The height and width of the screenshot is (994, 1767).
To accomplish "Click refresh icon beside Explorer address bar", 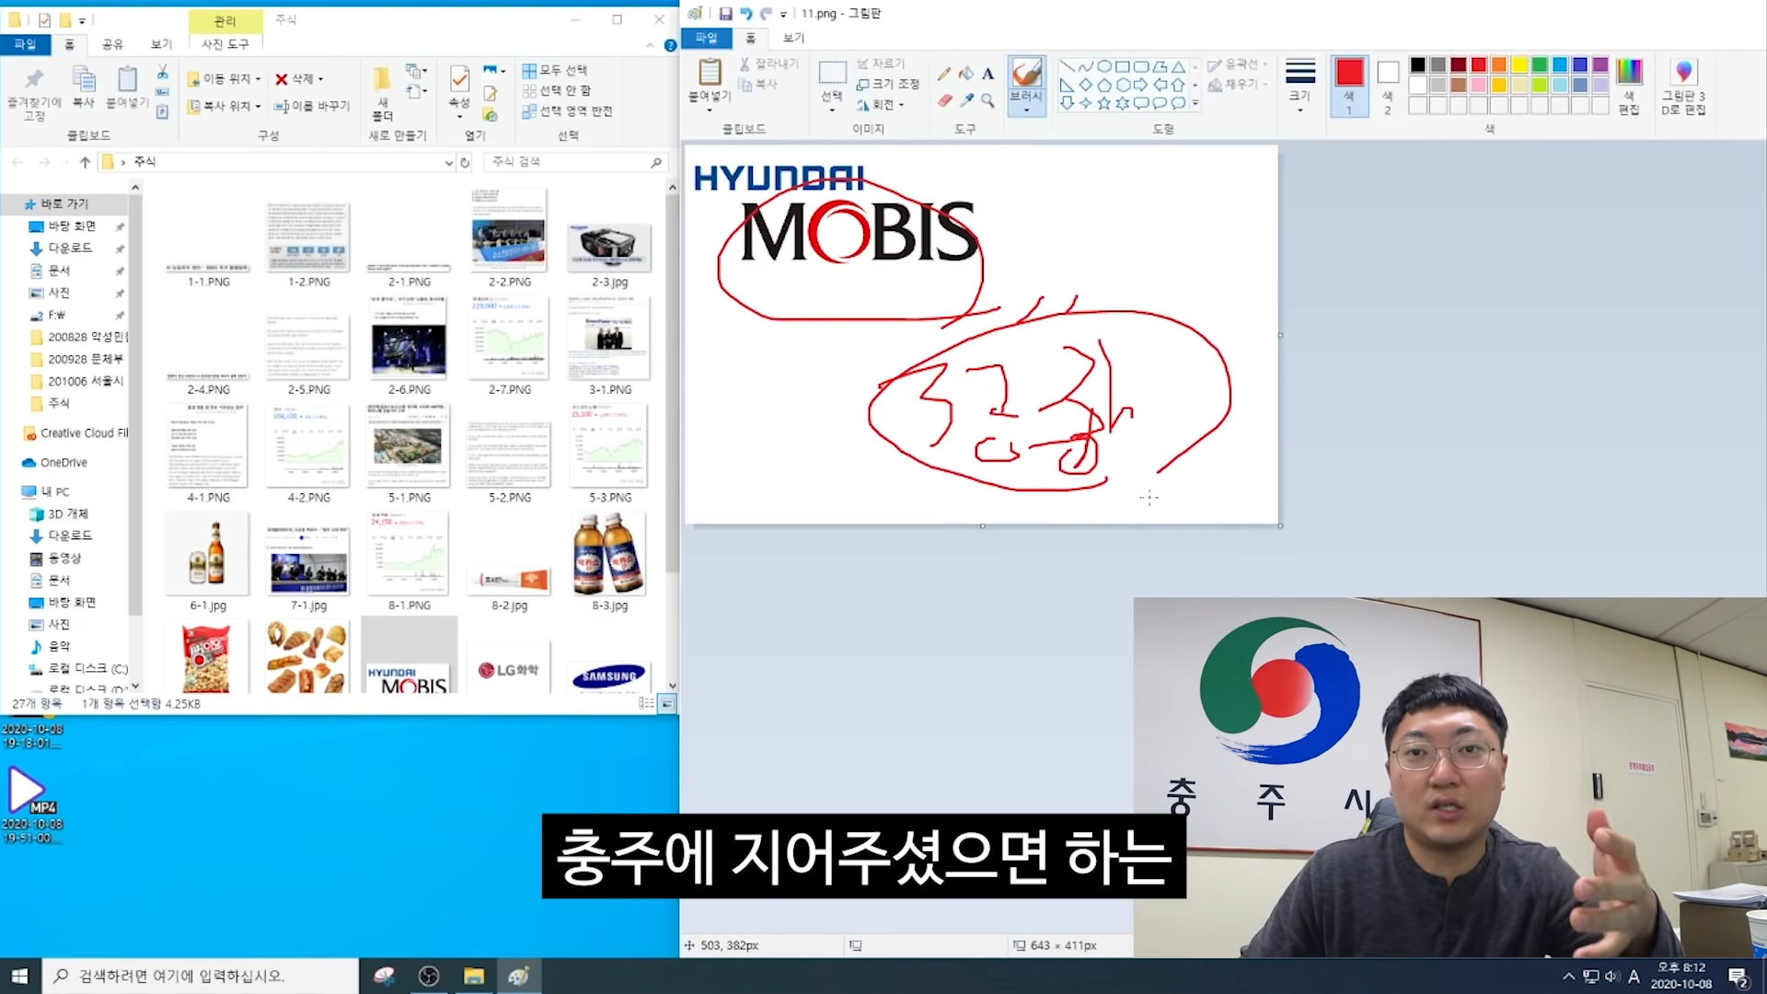I will (x=465, y=162).
